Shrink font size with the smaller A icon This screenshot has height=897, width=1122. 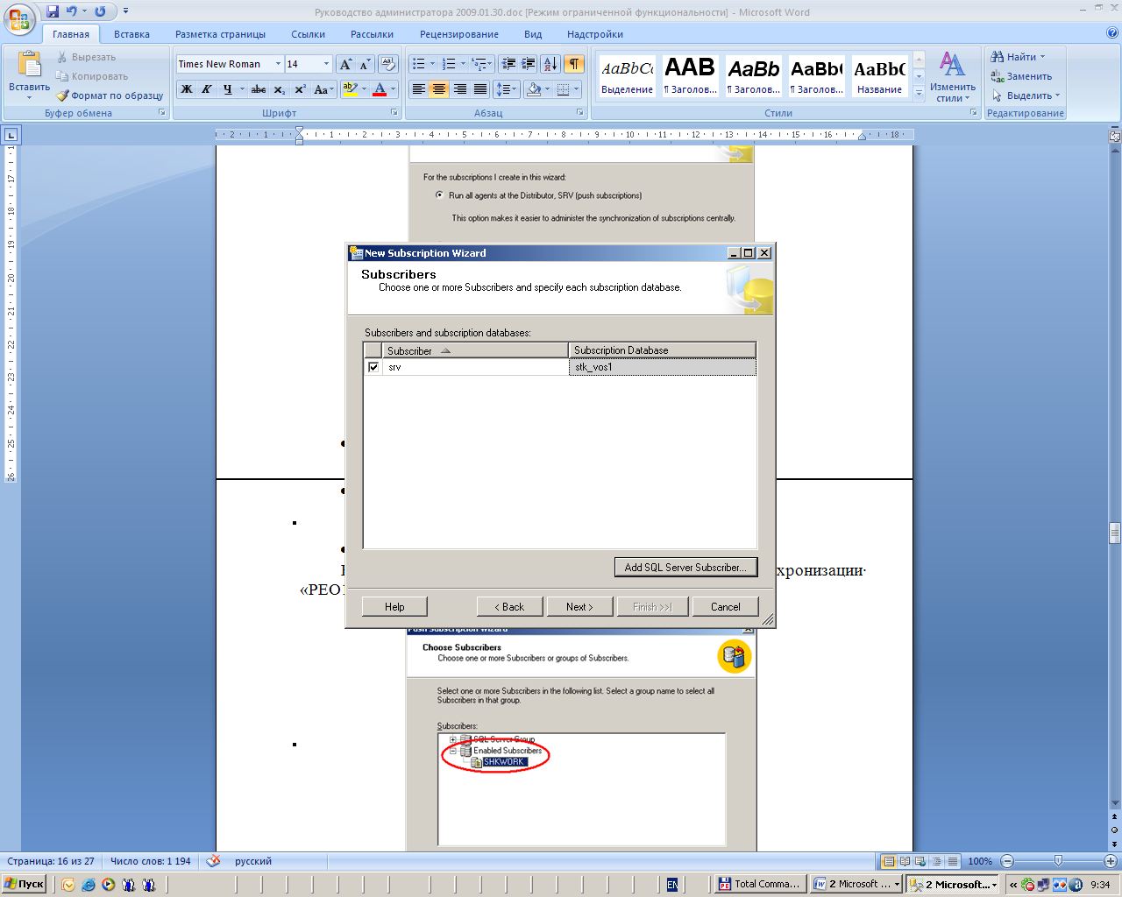[365, 64]
